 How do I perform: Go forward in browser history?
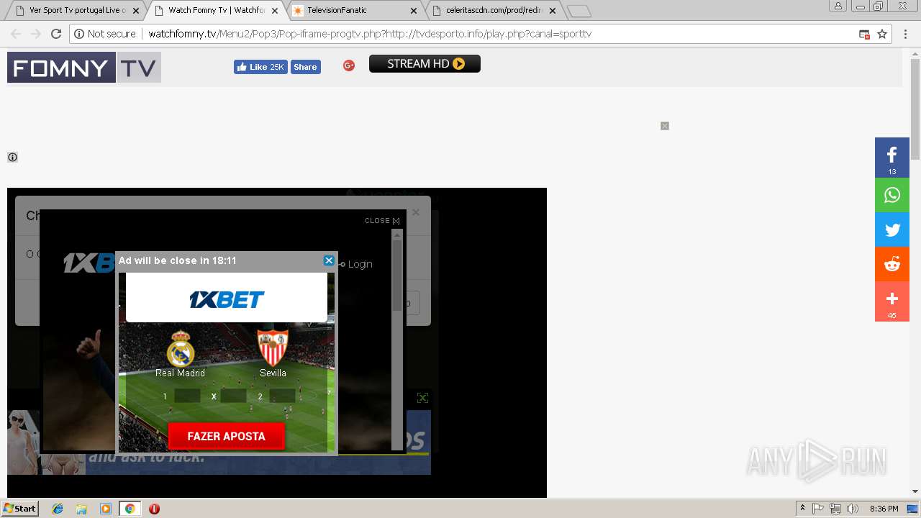click(36, 34)
